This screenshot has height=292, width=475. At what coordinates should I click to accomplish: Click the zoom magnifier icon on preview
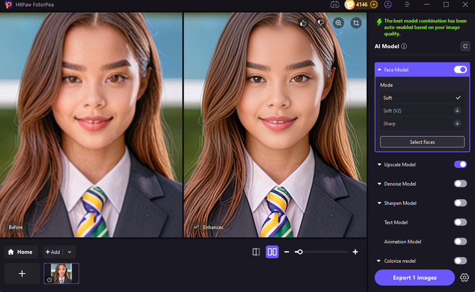338,23
